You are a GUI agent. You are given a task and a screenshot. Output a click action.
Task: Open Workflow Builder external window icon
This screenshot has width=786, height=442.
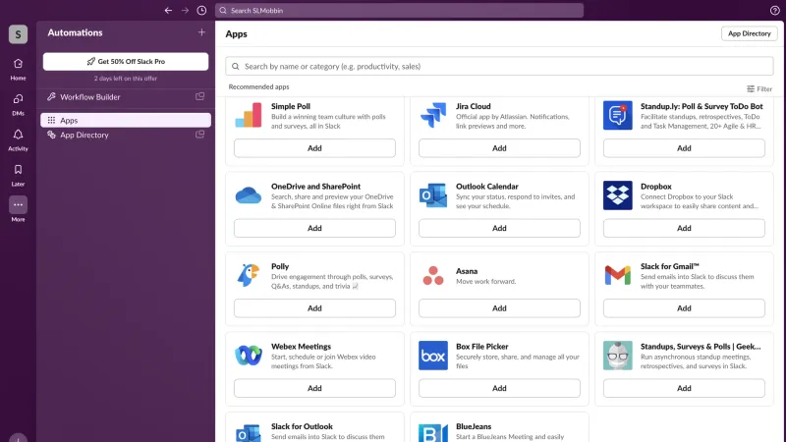click(x=200, y=96)
